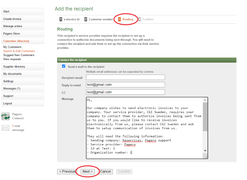This screenshot has width=247, height=180.
Task: Open Suggest New Customers link
Action: [x=19, y=55]
